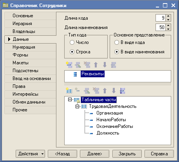Select the ОкончаниеРаботы attribute

click(115, 126)
